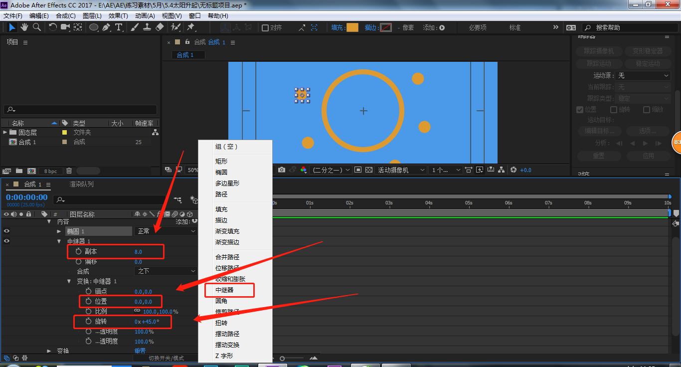Hide 椭圆 1 with its eye icon
The image size is (681, 367).
coord(7,231)
